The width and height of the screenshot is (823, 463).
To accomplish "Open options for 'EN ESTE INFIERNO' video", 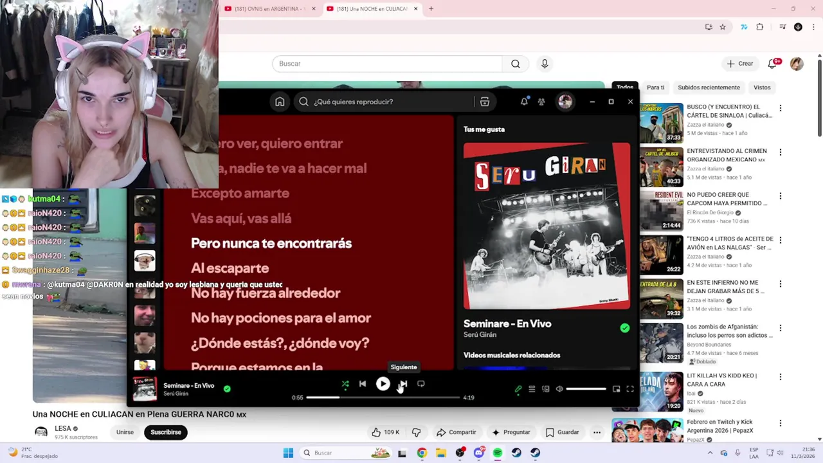I will [781, 284].
